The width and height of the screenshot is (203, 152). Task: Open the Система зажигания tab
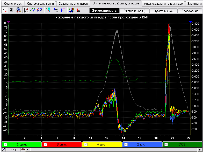40,4
